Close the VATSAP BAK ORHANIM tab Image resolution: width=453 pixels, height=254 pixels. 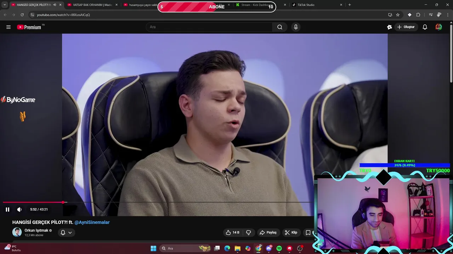pos(116,5)
